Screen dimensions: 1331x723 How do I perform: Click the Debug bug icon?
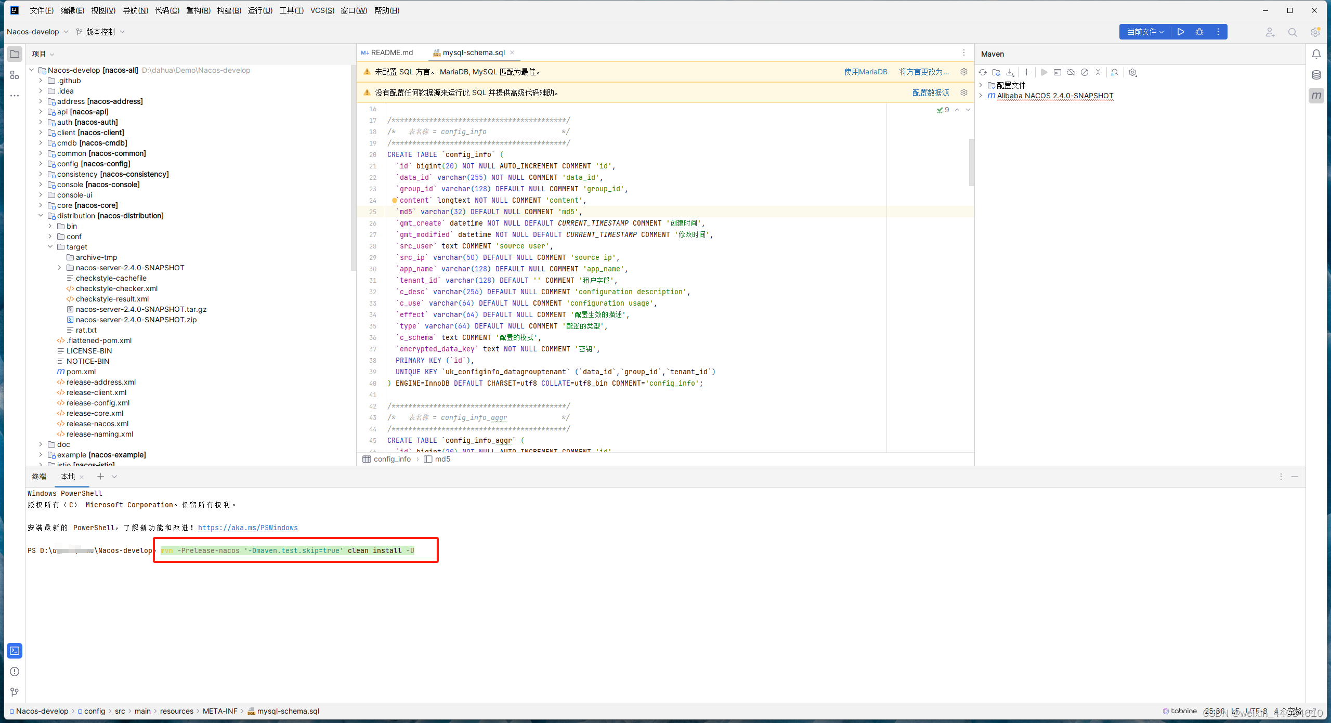1199,32
